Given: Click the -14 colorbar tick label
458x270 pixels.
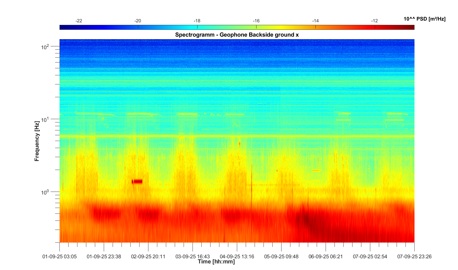Looking at the screenshot, I should tap(315, 21).
